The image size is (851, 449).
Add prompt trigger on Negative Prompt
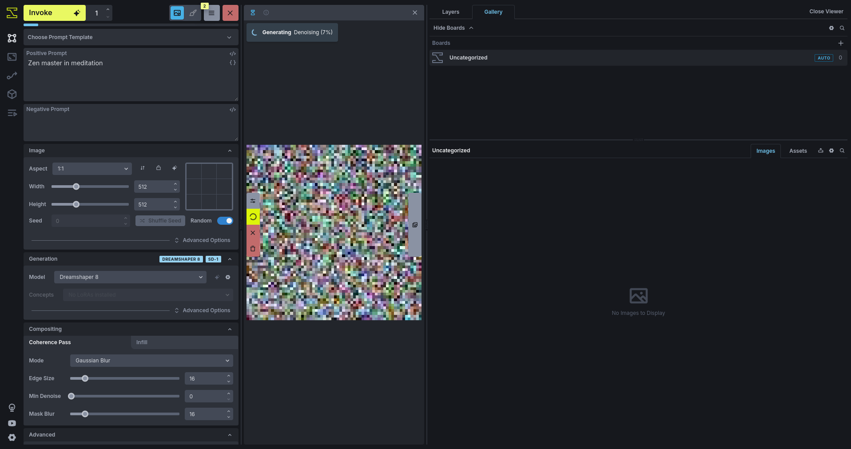point(233,110)
